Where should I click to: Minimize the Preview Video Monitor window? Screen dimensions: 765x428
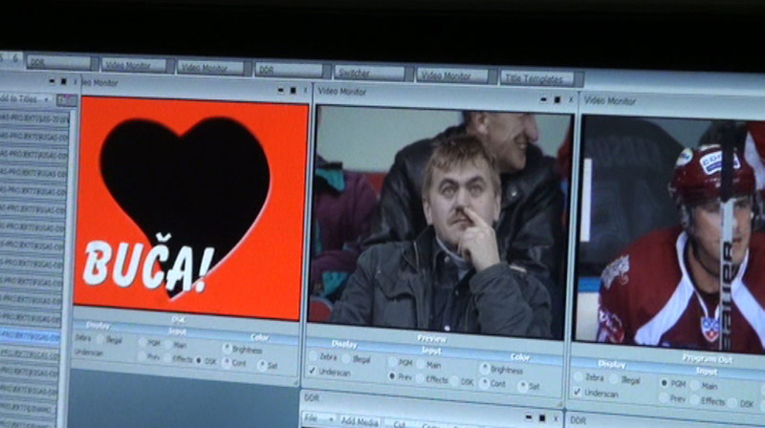pos(543,99)
